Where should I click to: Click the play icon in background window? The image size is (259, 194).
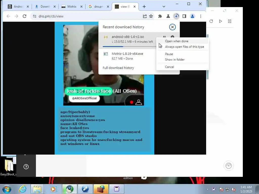[x=220, y=21]
